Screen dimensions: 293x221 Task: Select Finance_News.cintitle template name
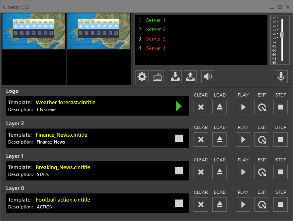[x=61, y=135]
